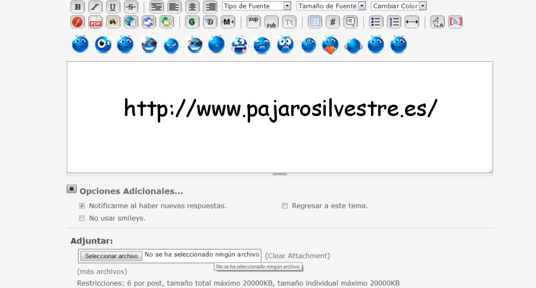Collapse Opciones Adicionales section

(x=71, y=190)
